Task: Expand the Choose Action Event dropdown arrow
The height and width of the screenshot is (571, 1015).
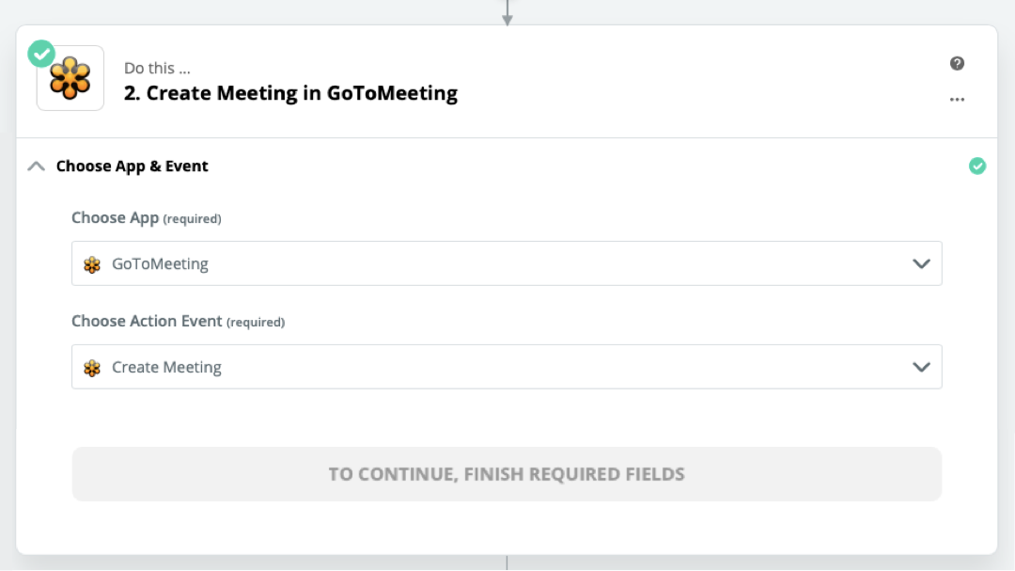Action: point(920,367)
